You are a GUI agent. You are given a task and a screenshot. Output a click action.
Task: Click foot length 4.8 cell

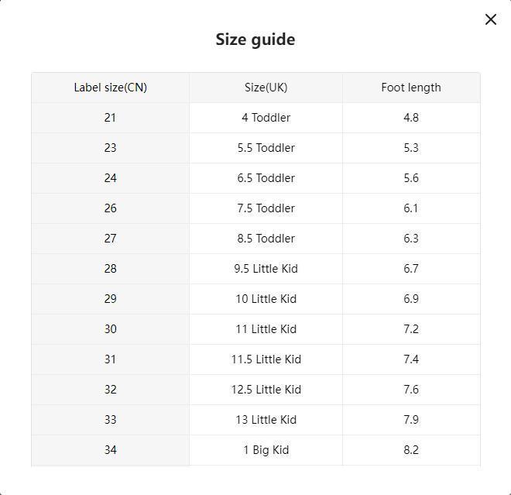[411, 118]
